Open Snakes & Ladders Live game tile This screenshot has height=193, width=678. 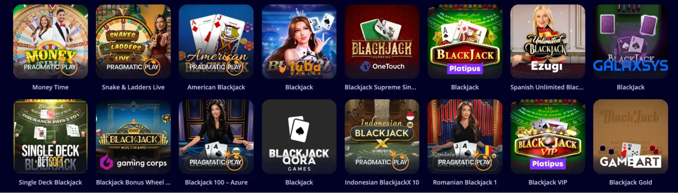click(x=133, y=42)
